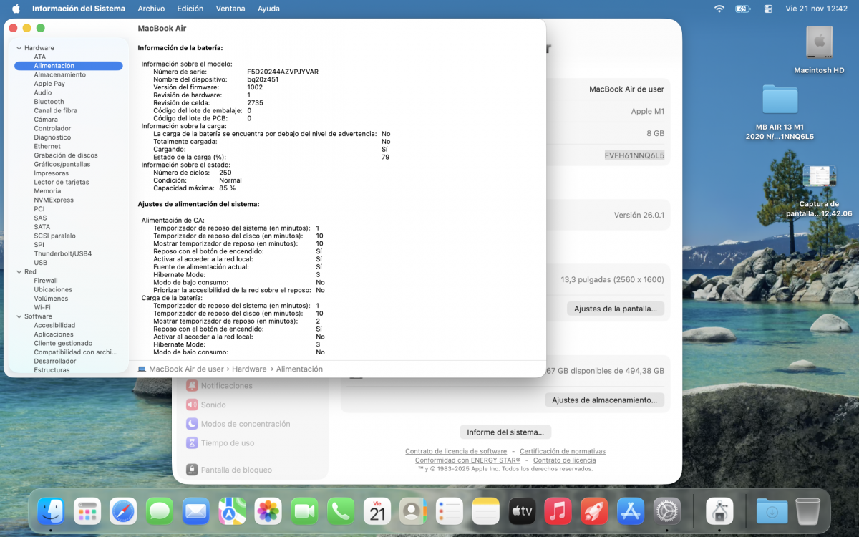
Task: Open Finder from the dock
Action: point(51,511)
